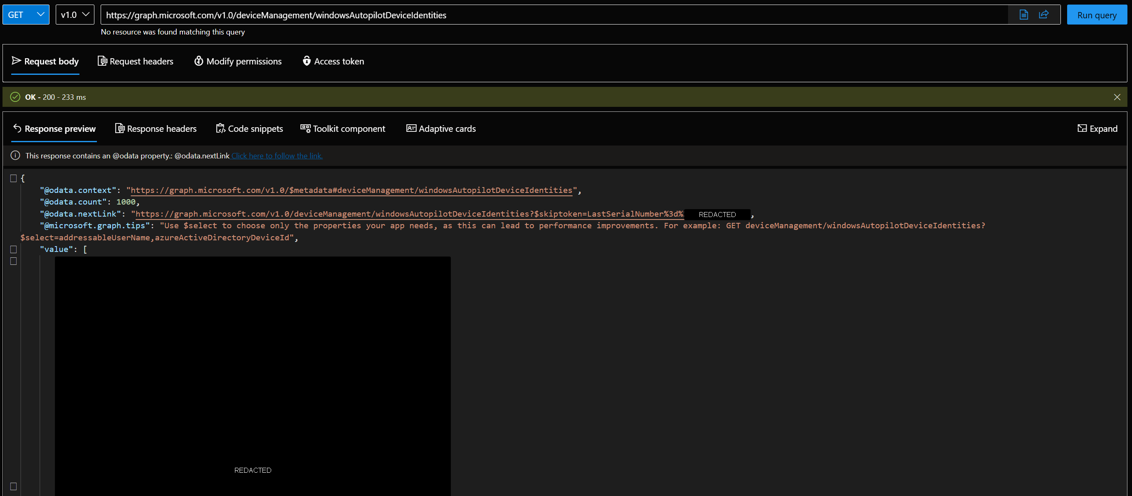Open the Code snippets tab
Image resolution: width=1132 pixels, height=496 pixels.
pos(249,129)
